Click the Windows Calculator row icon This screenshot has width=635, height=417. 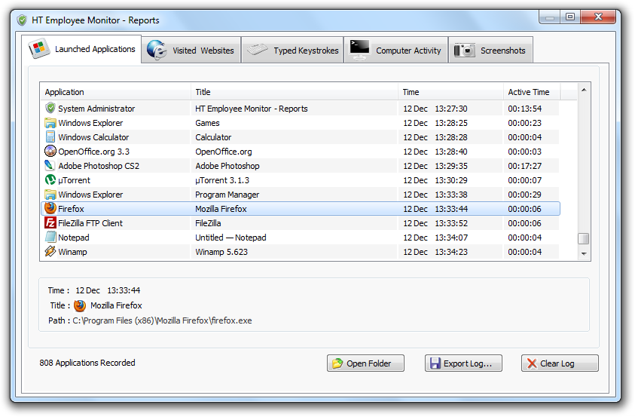50,136
